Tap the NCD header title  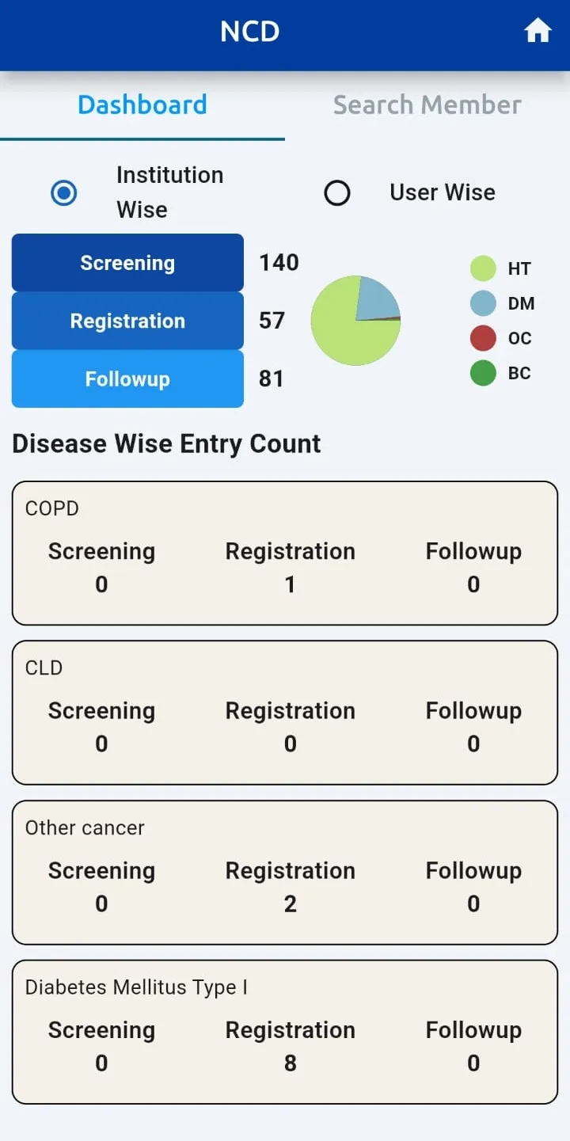tap(249, 32)
